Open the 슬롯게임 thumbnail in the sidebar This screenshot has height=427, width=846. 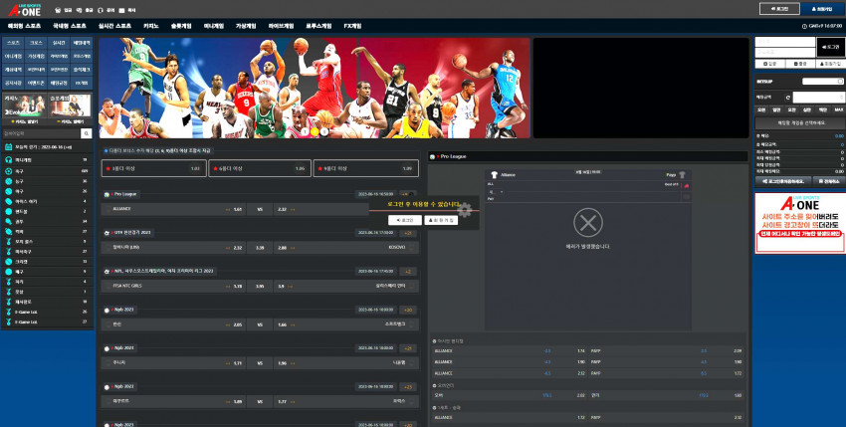tap(70, 106)
